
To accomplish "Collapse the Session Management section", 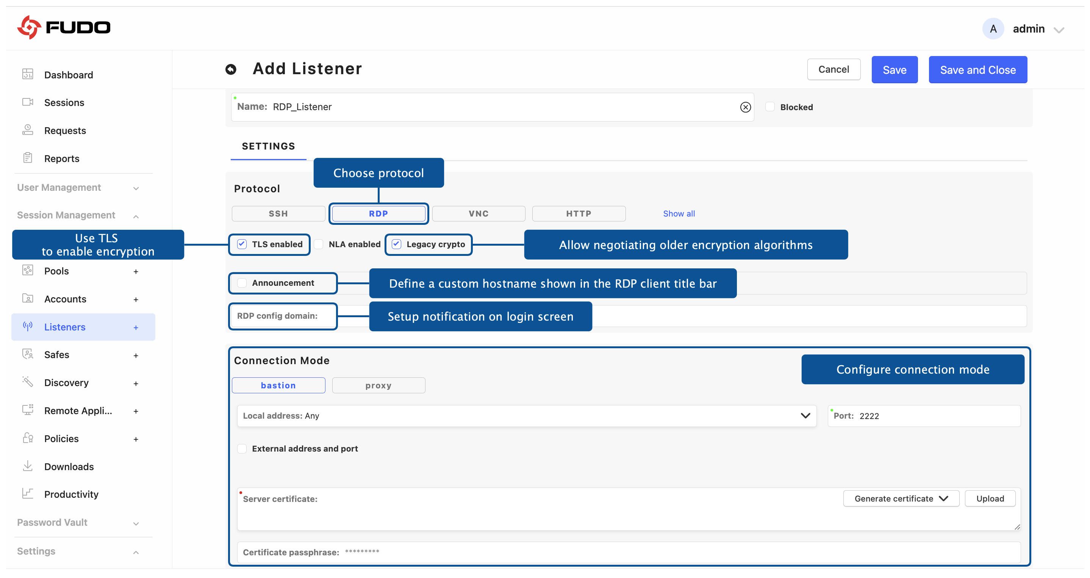I will pyautogui.click(x=136, y=216).
